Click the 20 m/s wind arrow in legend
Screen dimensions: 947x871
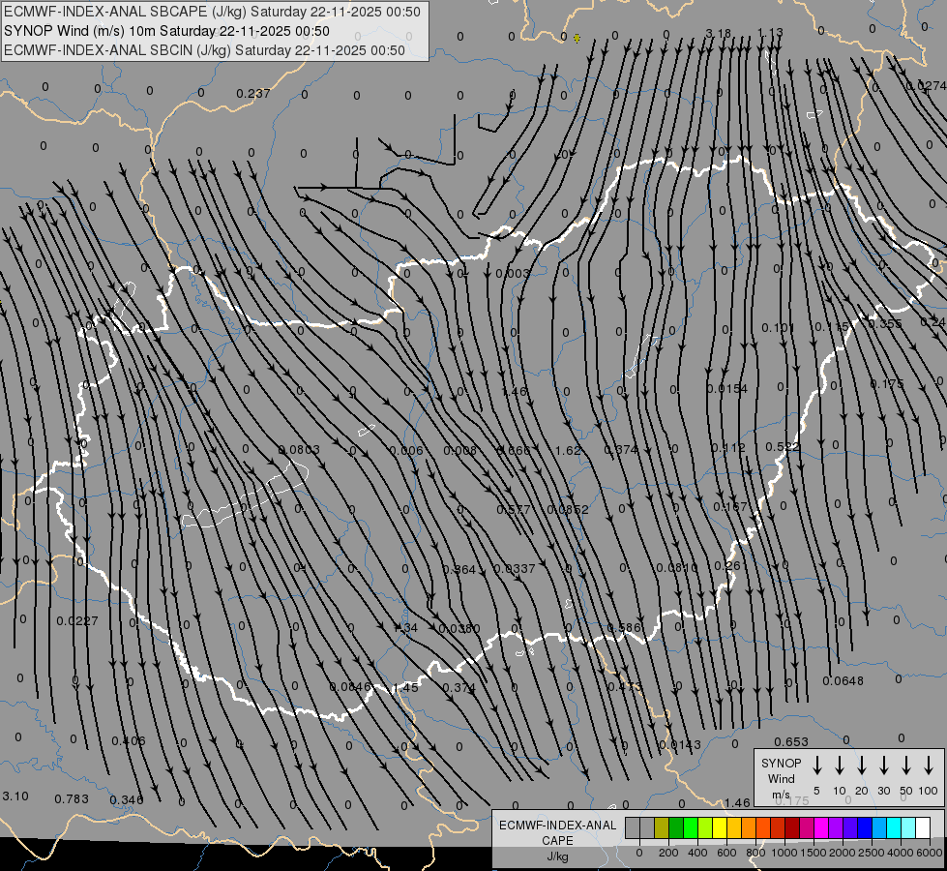click(862, 766)
